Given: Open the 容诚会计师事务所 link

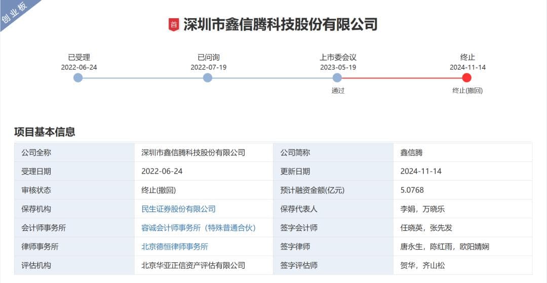Looking at the screenshot, I should click(x=199, y=228).
